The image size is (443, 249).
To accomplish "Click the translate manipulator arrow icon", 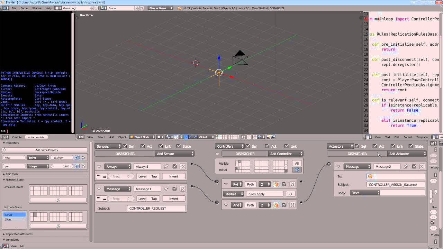I will pyautogui.click(x=186, y=137).
